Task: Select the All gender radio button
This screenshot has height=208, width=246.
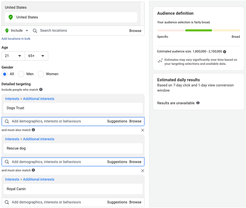Action: click(5, 74)
